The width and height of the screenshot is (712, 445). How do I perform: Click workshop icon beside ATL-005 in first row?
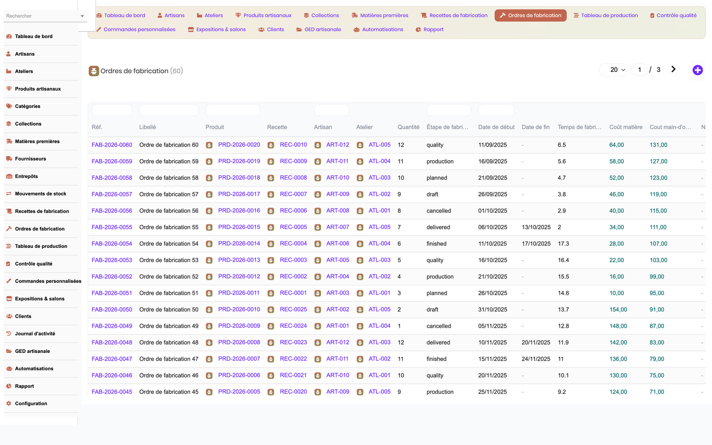360,145
